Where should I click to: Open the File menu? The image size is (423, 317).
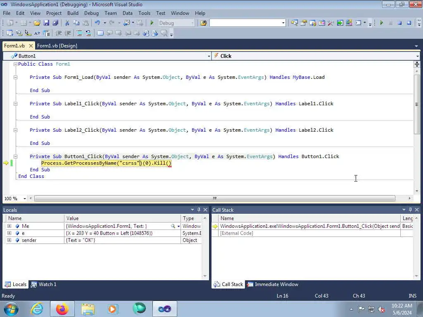tap(7, 13)
